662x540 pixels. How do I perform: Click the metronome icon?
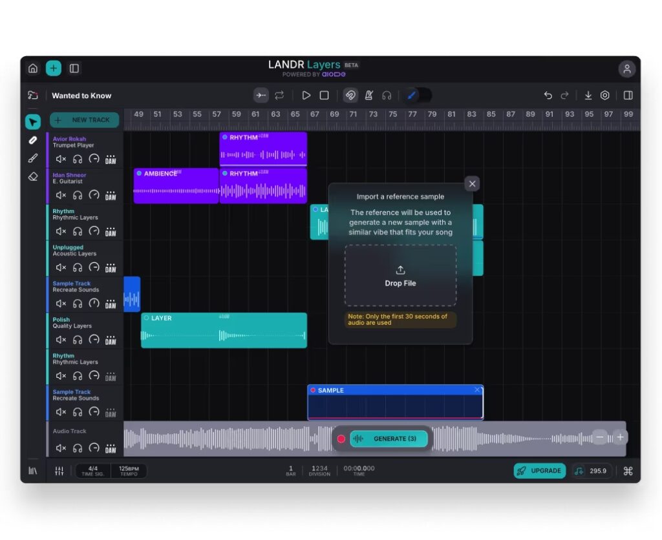point(368,95)
